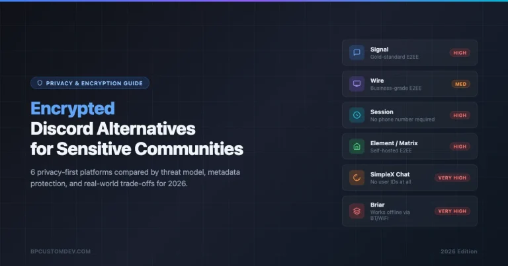Viewport: 508px width, 266px height.
Task: Click the 'Session' title text
Action: [382, 112]
